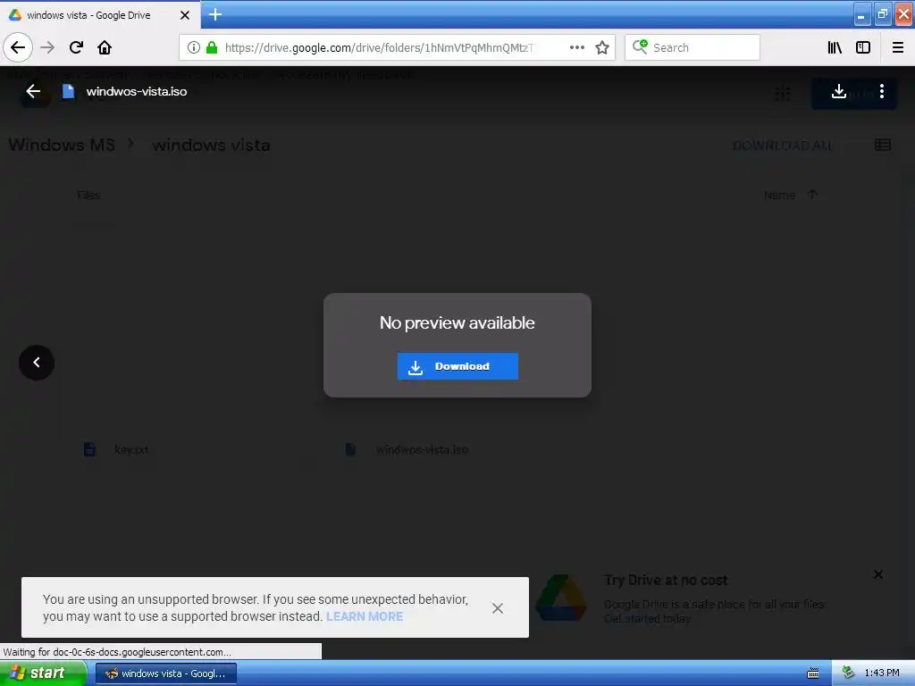Click the file icon beside windwos-vista.iso title
The height and width of the screenshot is (686, 915).
click(68, 92)
